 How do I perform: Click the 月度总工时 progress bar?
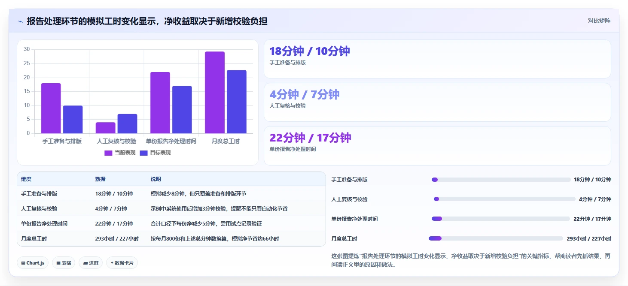click(x=496, y=238)
